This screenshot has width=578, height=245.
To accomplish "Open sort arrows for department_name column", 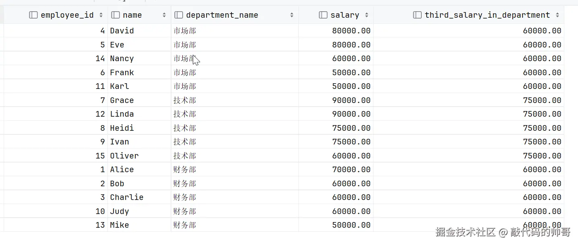I will click(x=292, y=15).
